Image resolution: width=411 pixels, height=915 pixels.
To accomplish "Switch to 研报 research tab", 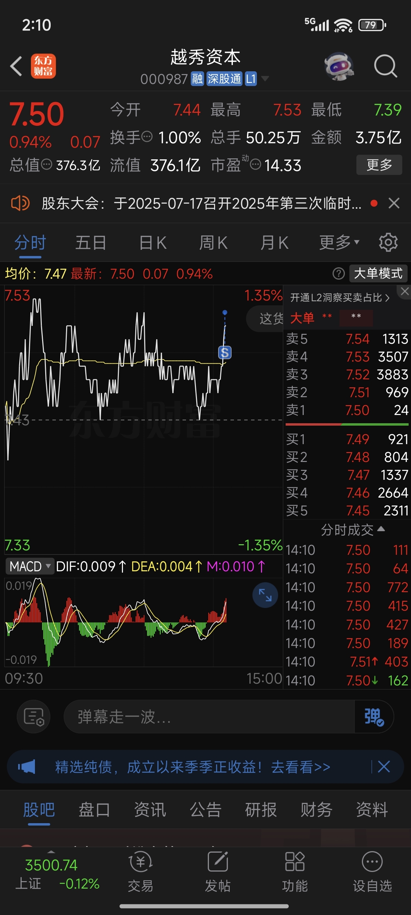I will click(x=261, y=810).
